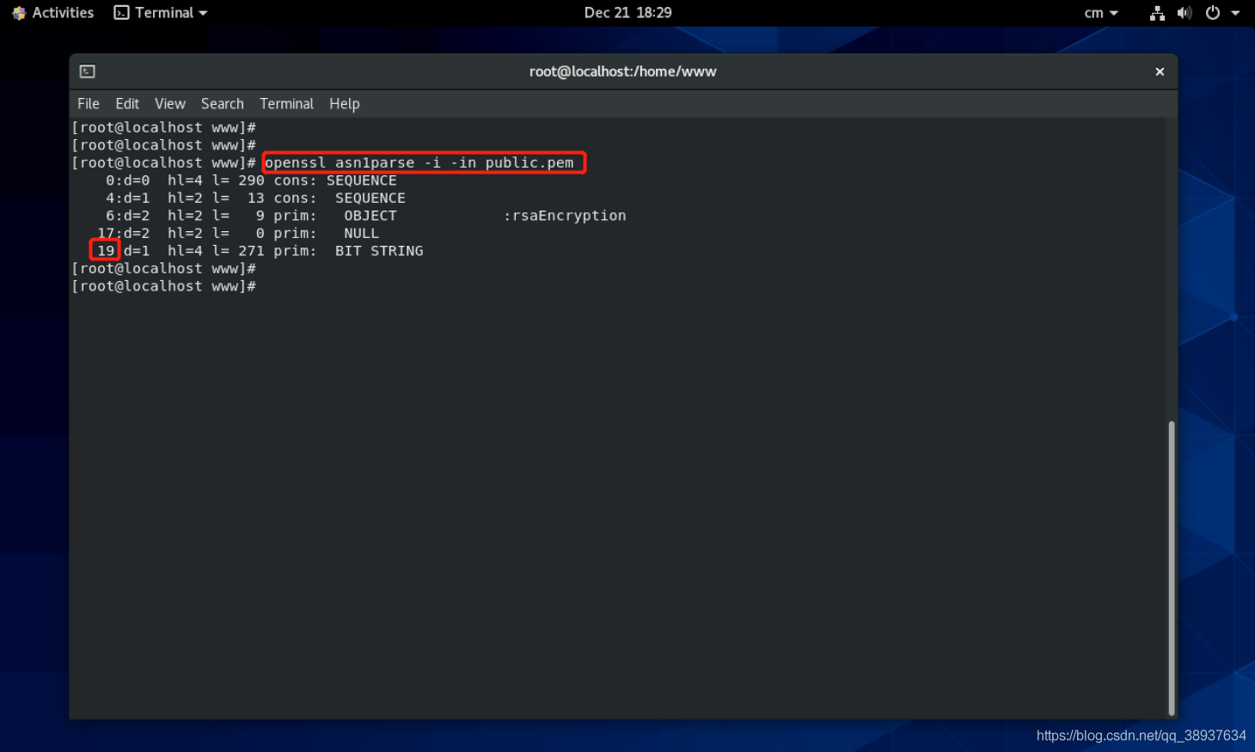Click the openssl asn1parse command text
This screenshot has height=752, width=1255.
coord(419,162)
